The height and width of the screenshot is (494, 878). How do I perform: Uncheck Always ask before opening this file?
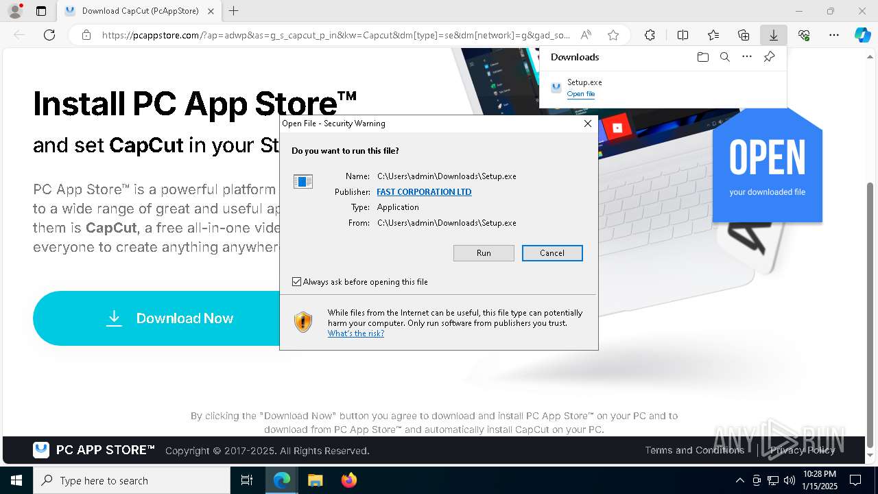[x=296, y=282]
